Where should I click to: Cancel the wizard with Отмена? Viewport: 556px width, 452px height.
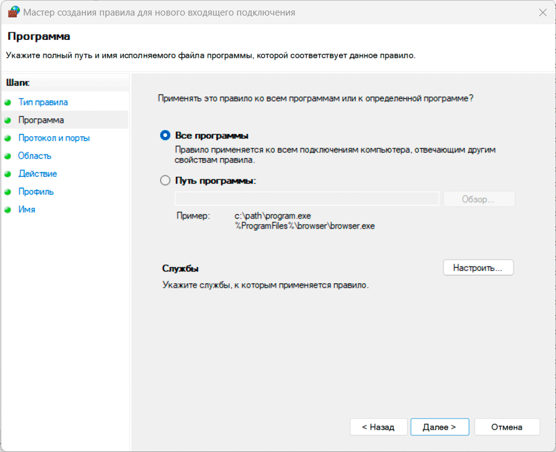[x=506, y=427]
